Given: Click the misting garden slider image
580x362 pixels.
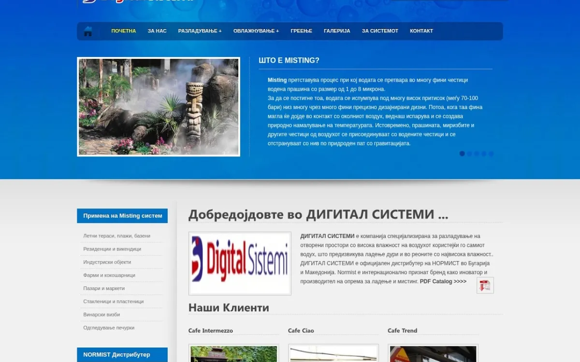Looking at the screenshot, I should click(x=159, y=107).
